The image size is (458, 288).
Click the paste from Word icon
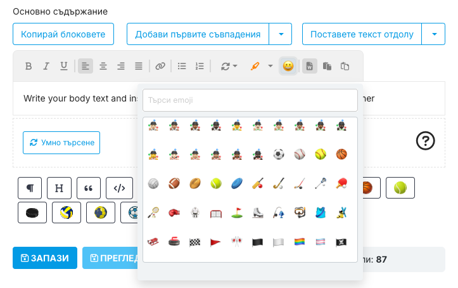click(x=310, y=66)
